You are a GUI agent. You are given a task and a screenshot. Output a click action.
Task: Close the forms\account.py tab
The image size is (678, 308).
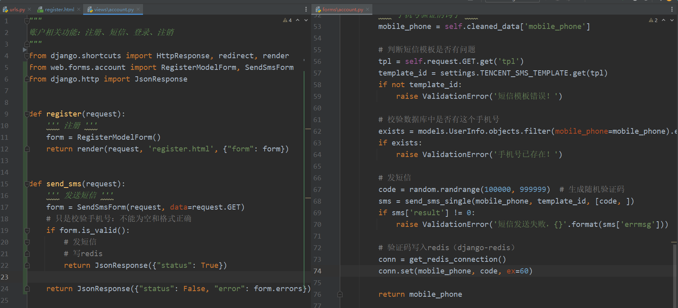coord(368,9)
